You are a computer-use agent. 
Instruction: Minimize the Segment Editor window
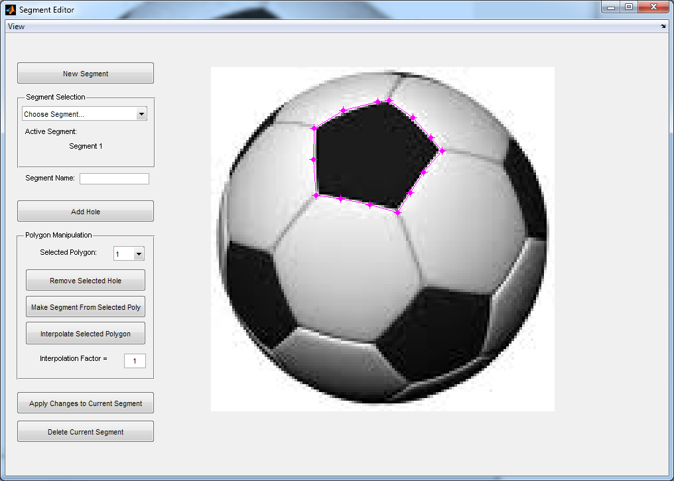(x=611, y=7)
